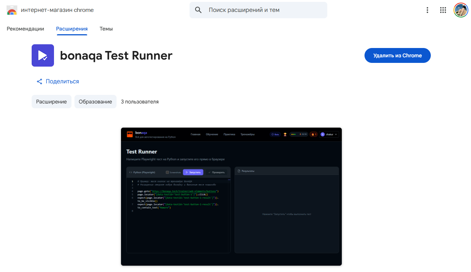Click the интернет-магазин chrome title
Viewport: 471px width, 272px height.
(x=57, y=10)
